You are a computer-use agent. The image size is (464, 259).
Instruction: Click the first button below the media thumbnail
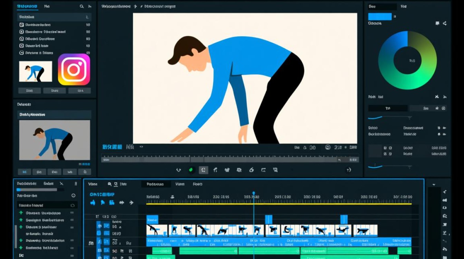[29, 91]
